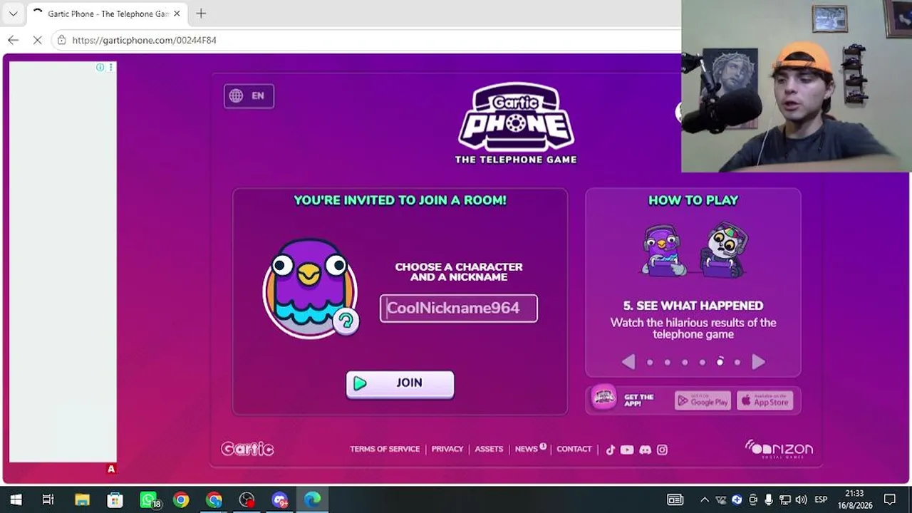Jump to the sixth How to Play slide dot
This screenshot has height=513, width=912.
(x=737, y=362)
